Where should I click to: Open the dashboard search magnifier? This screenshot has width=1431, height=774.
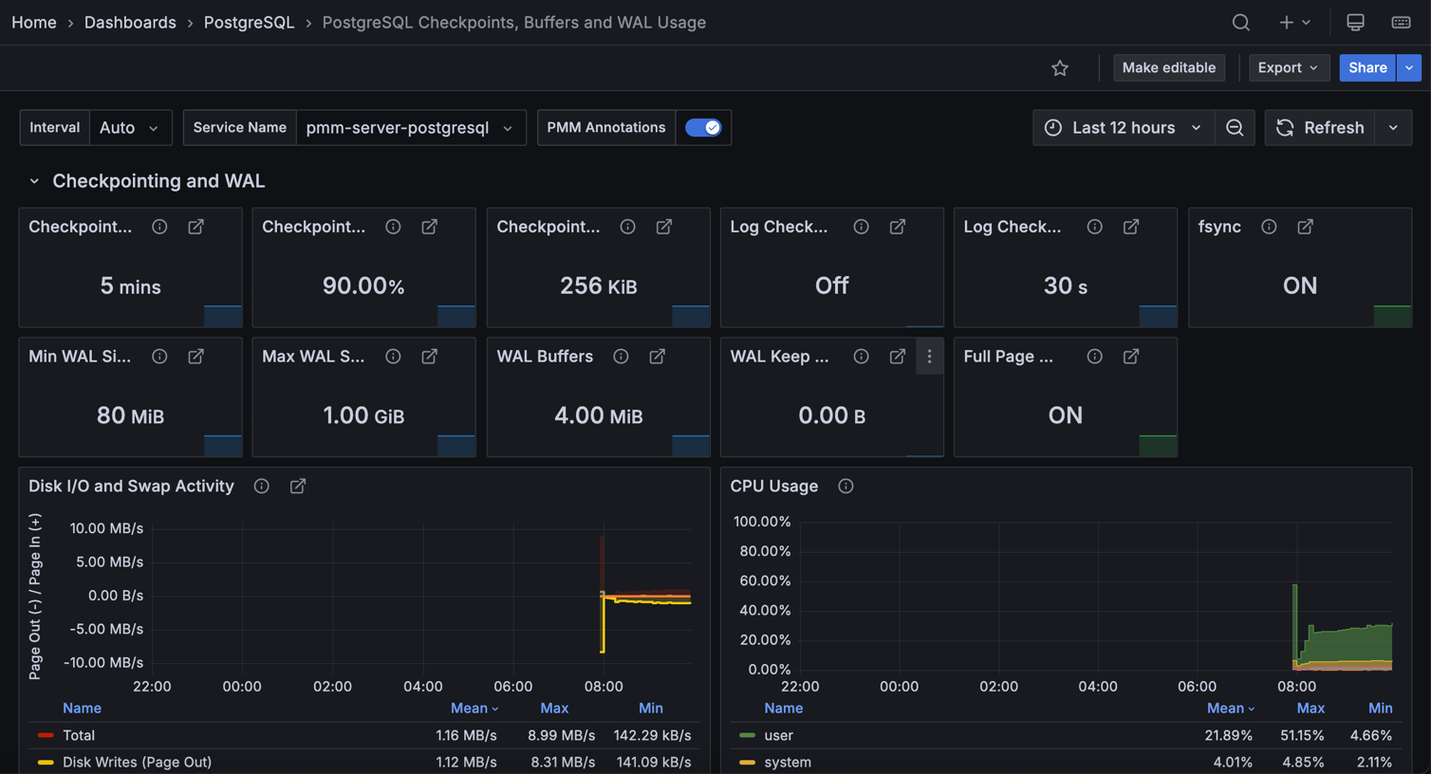[x=1240, y=22]
